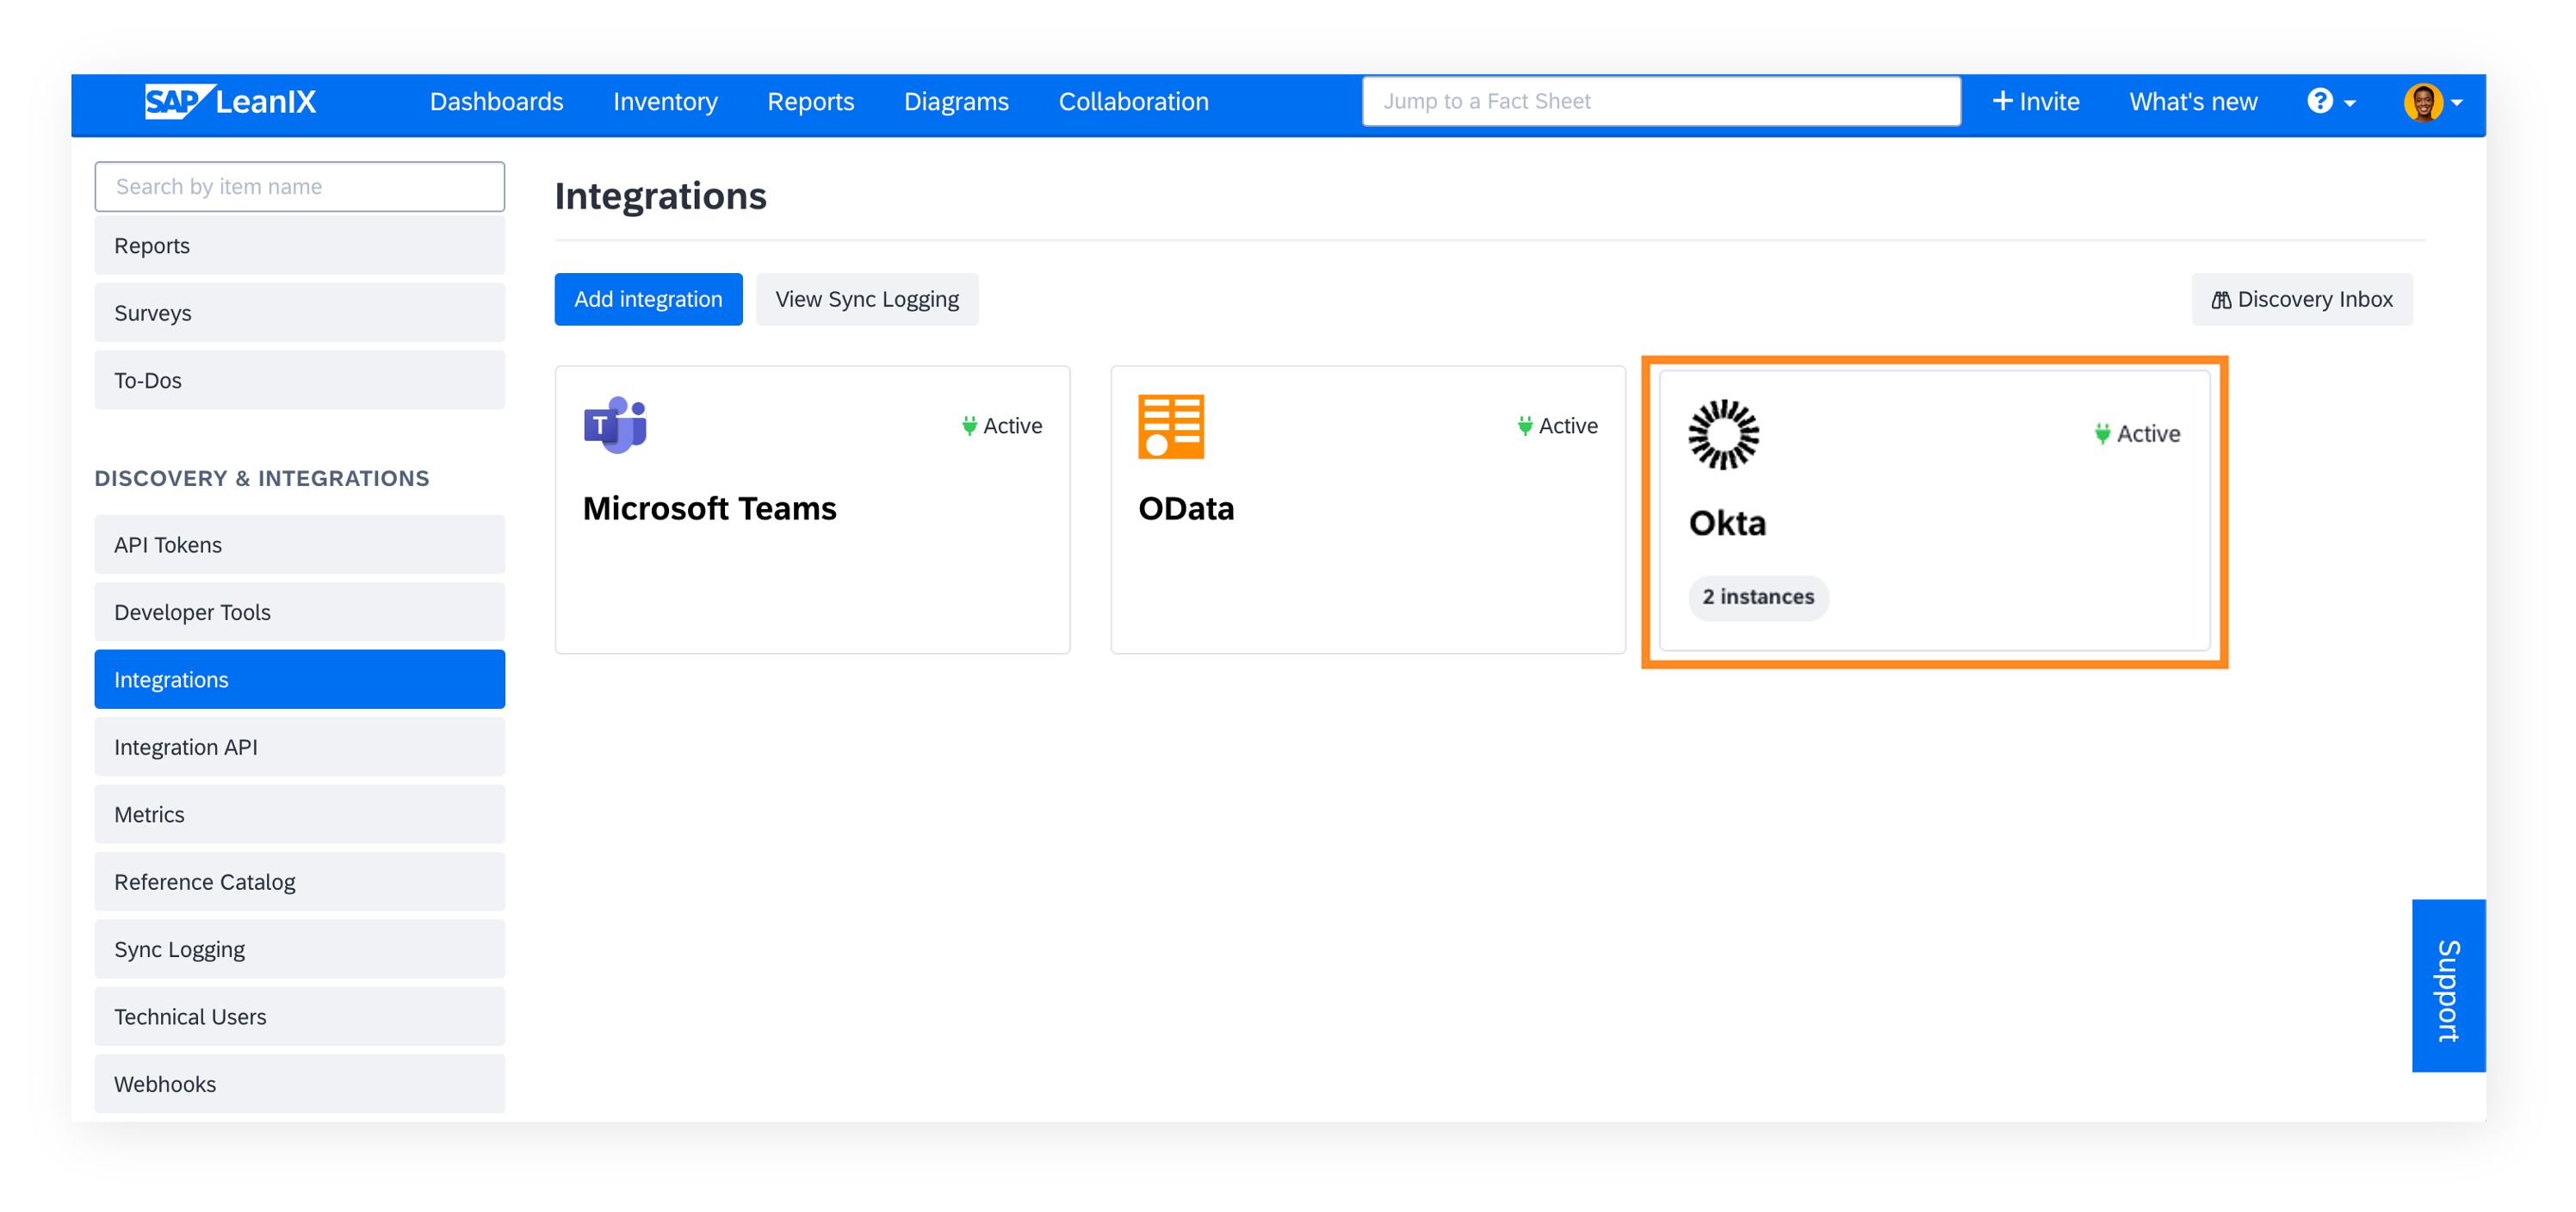This screenshot has height=1212, width=2576.
Task: Click What's new link
Action: pyautogui.click(x=2192, y=101)
